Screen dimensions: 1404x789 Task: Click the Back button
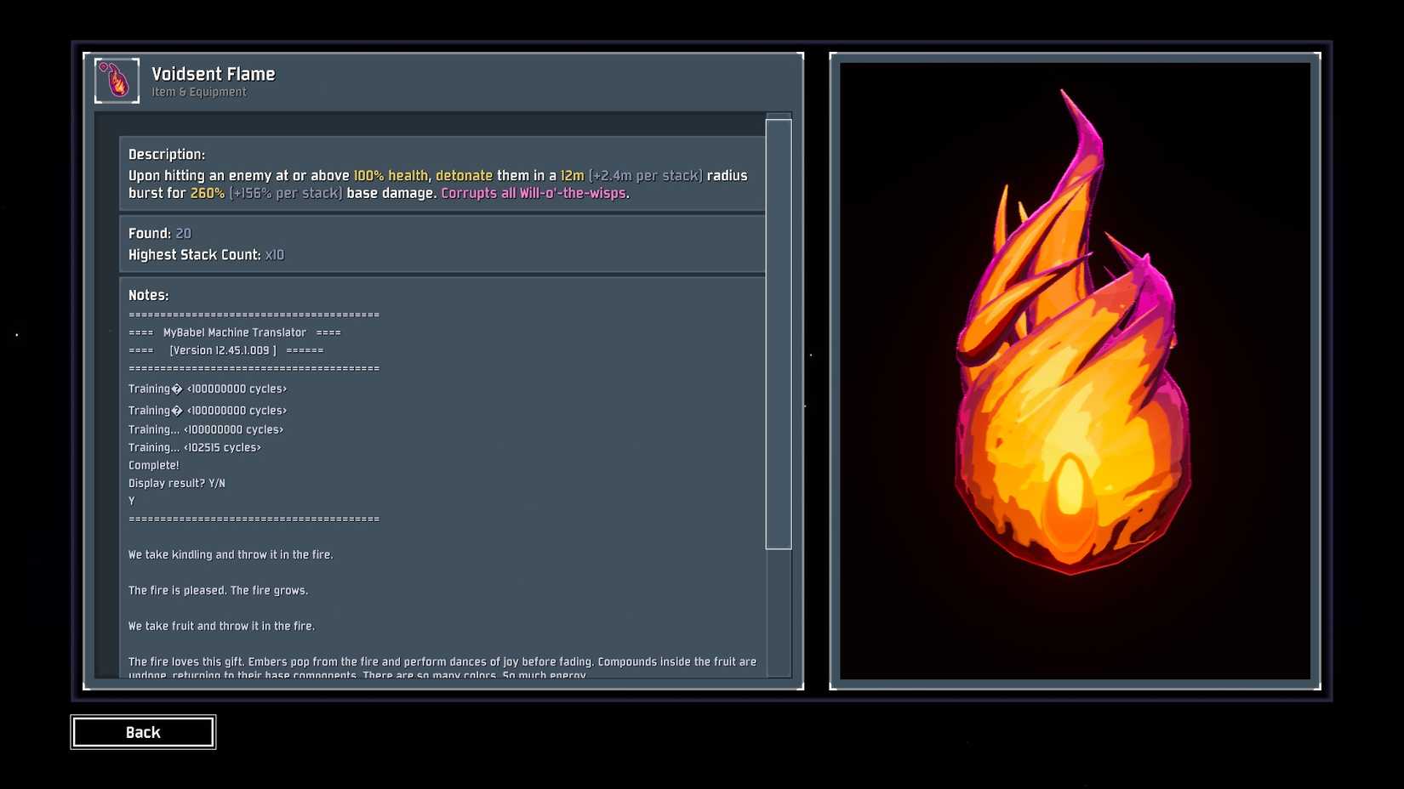pyautogui.click(x=143, y=732)
